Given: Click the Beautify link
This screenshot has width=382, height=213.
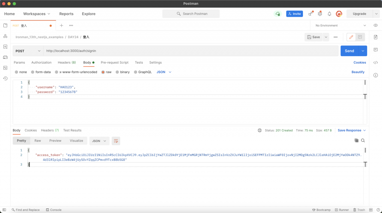Looking at the screenshot, I should click(x=358, y=72).
